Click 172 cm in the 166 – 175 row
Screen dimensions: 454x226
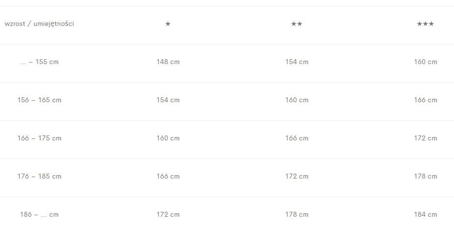[x=425, y=138]
